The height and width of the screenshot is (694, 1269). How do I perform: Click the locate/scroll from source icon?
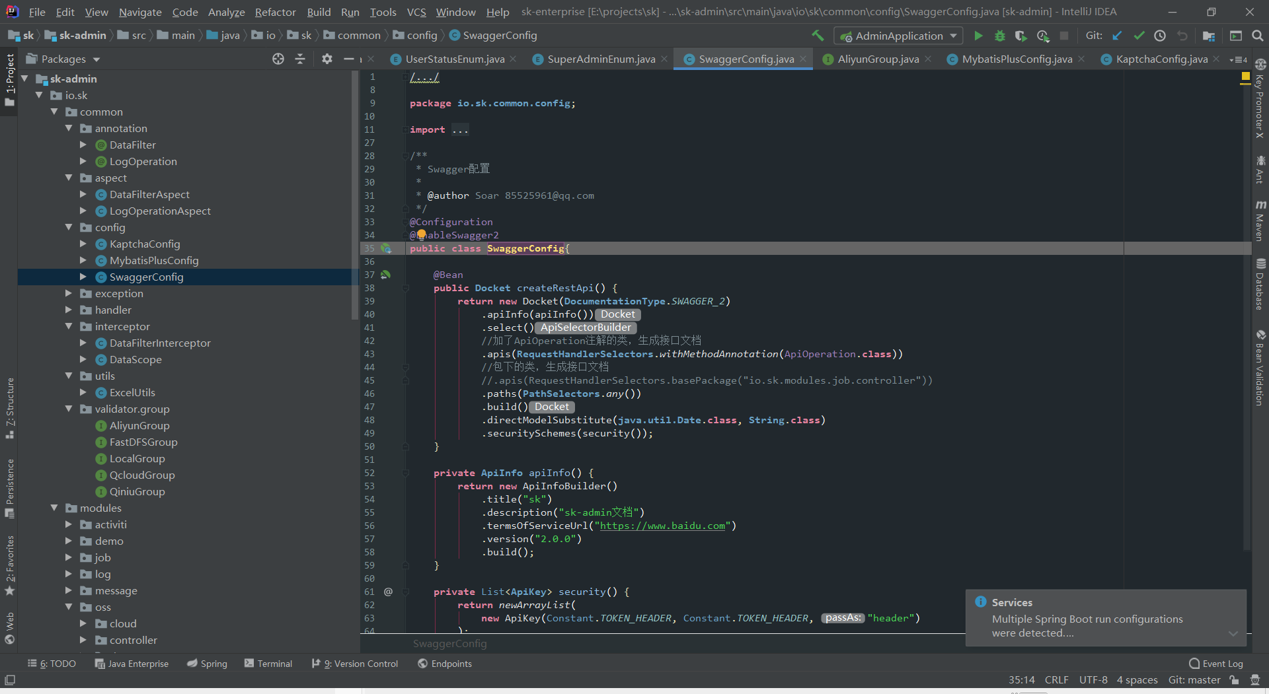click(x=278, y=59)
